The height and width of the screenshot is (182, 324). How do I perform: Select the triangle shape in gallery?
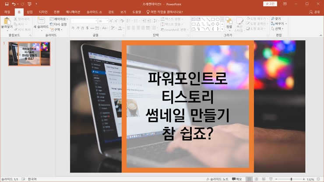[198, 24]
